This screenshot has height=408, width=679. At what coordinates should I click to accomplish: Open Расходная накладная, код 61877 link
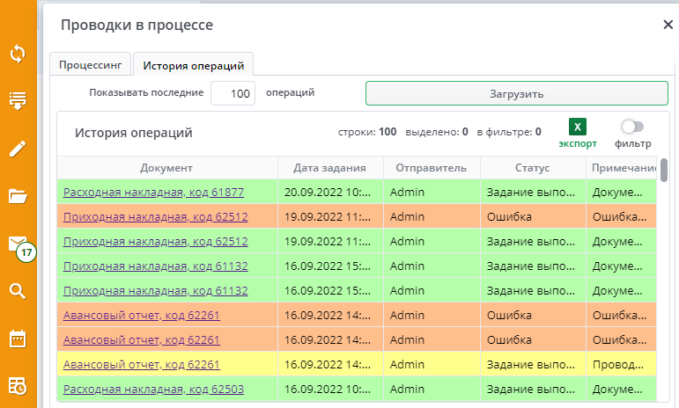153,192
